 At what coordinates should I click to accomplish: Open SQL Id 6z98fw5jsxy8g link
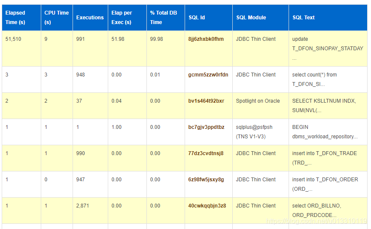pyautogui.click(x=206, y=180)
